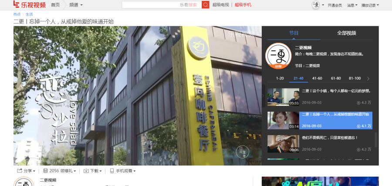This screenshot has width=392, height=186.
Task: Open the 频道 dropdown menu
Action: [x=76, y=5]
